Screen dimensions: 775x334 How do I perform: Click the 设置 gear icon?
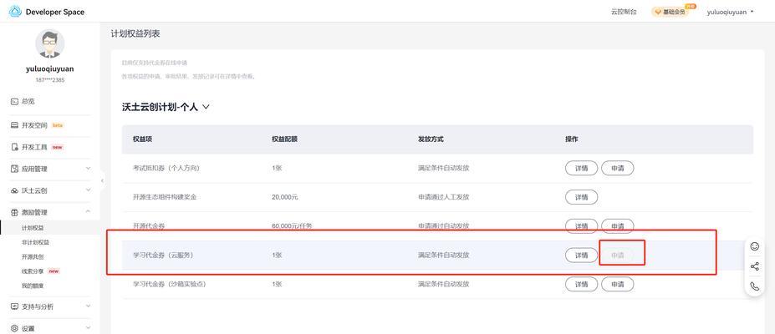point(14,328)
